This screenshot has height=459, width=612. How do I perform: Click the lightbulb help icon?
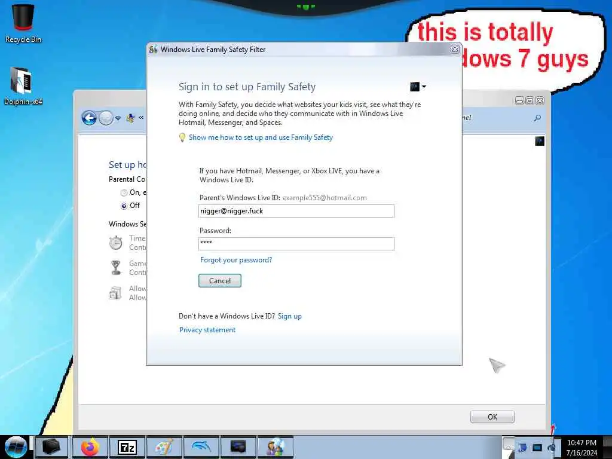click(182, 137)
